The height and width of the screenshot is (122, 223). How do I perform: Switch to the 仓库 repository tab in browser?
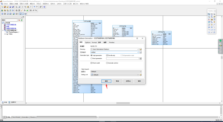(12, 102)
